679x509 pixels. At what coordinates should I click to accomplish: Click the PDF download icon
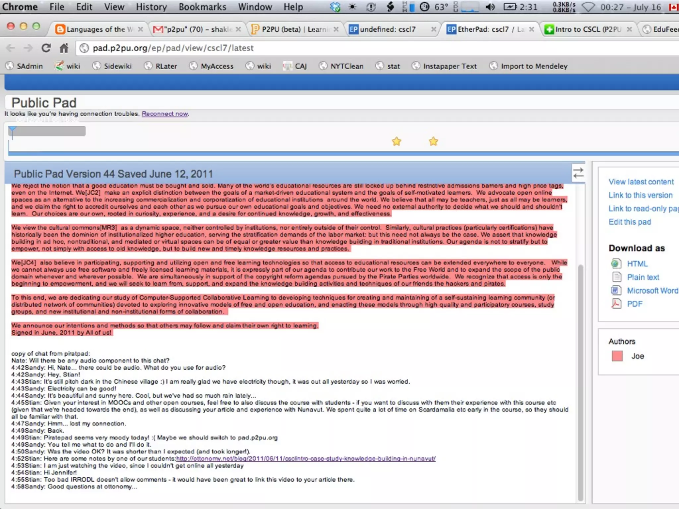(616, 304)
